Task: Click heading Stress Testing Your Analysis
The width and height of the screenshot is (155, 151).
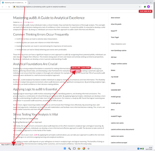Action: coord(35,114)
